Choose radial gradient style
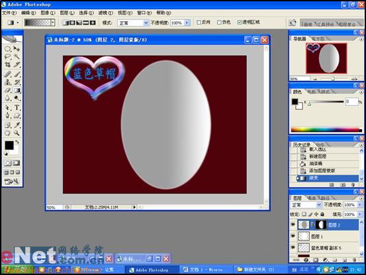Image resolution: width=366 pixels, height=275 pixels. tap(72, 23)
